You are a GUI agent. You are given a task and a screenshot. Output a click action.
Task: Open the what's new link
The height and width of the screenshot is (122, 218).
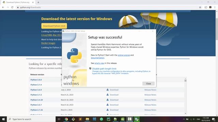coord(99,63)
